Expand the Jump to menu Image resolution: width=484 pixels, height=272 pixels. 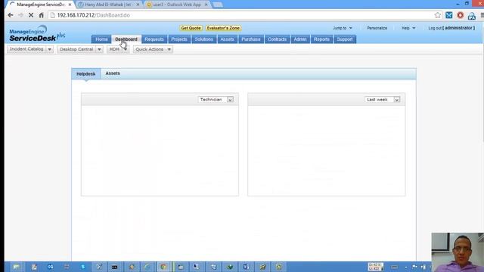tap(343, 28)
